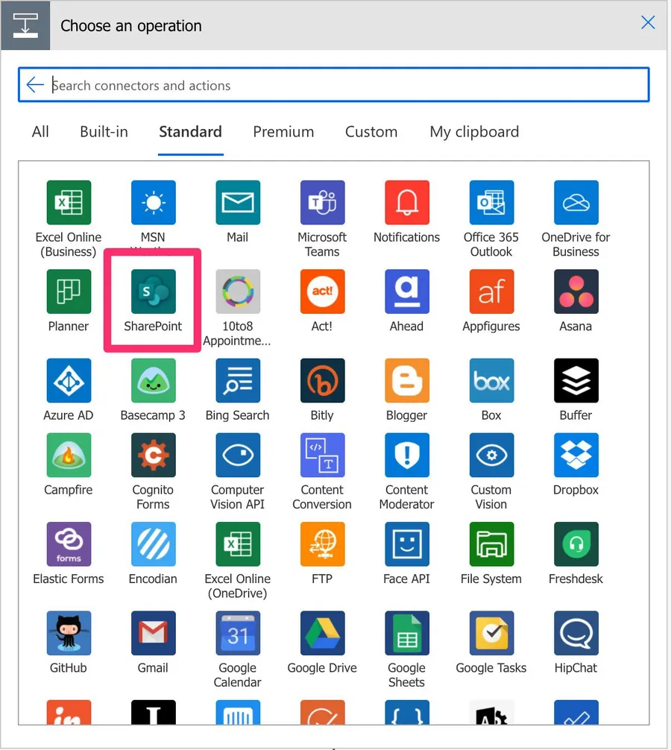
Task: Select the SharePoint connector icon
Action: pos(153,292)
